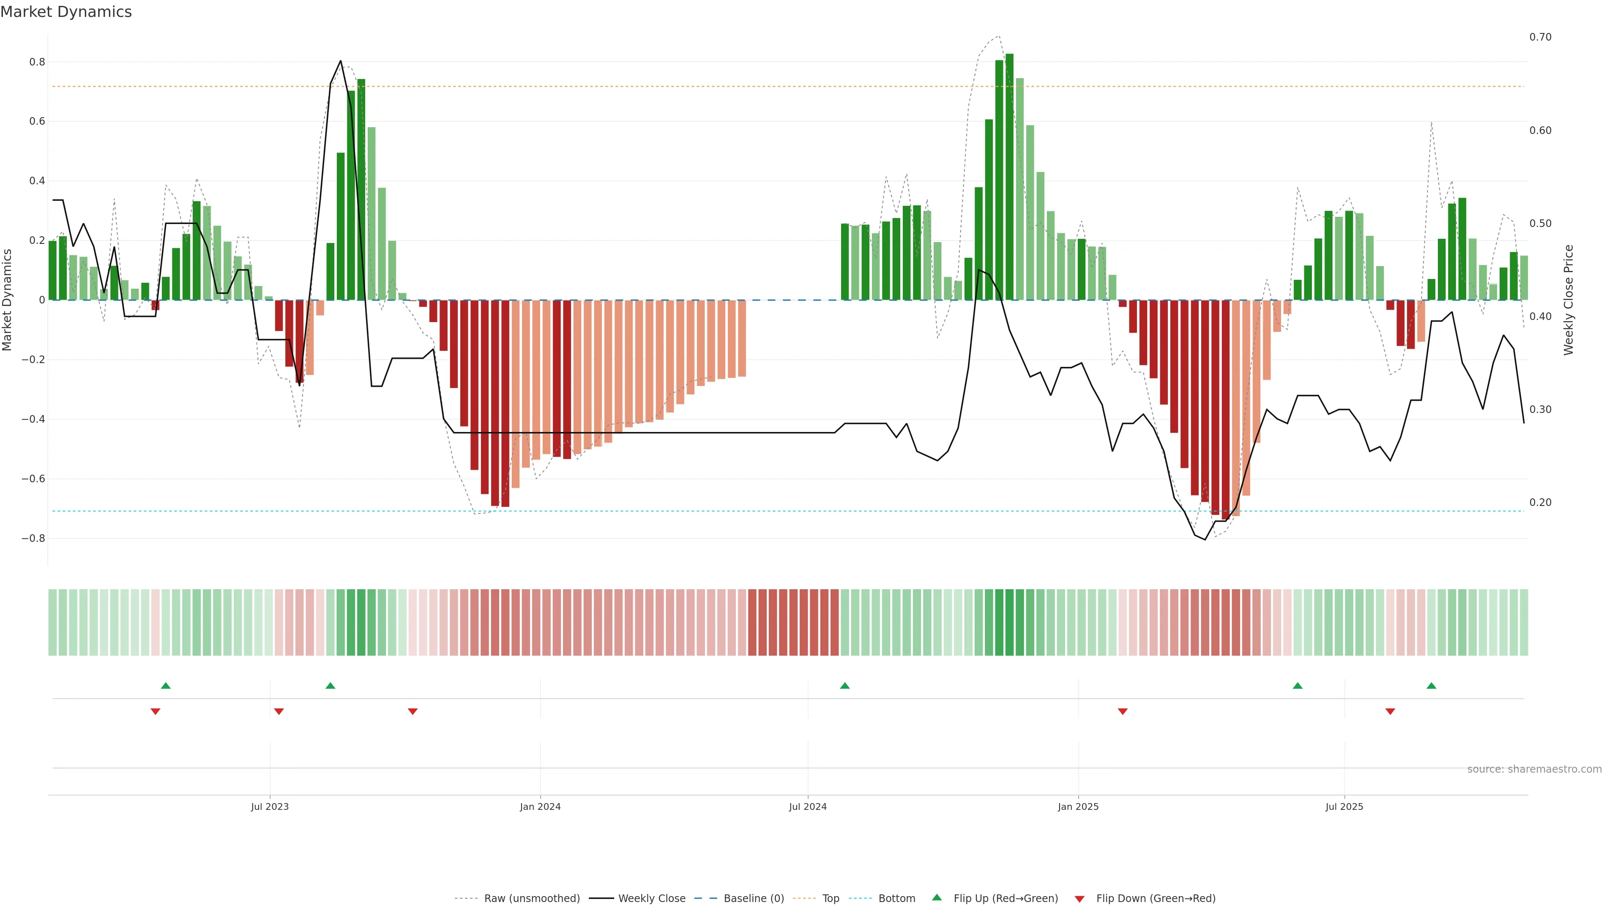The width and height of the screenshot is (1623, 913).
Task: Click the rightmost red flip-down triangle marker
Action: pyautogui.click(x=1390, y=711)
